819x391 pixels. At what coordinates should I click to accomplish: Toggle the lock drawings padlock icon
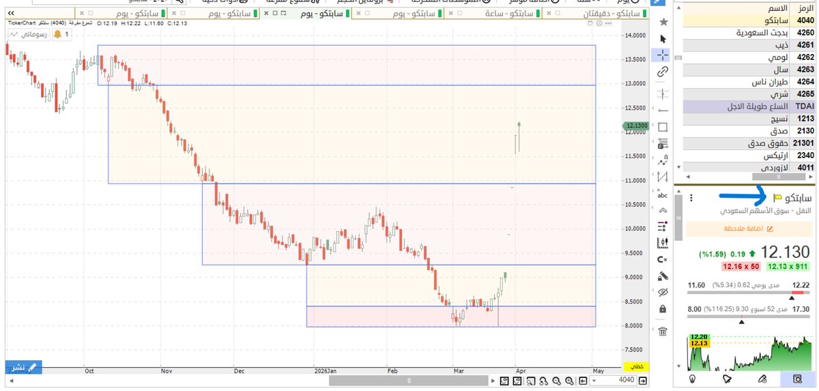click(663, 309)
